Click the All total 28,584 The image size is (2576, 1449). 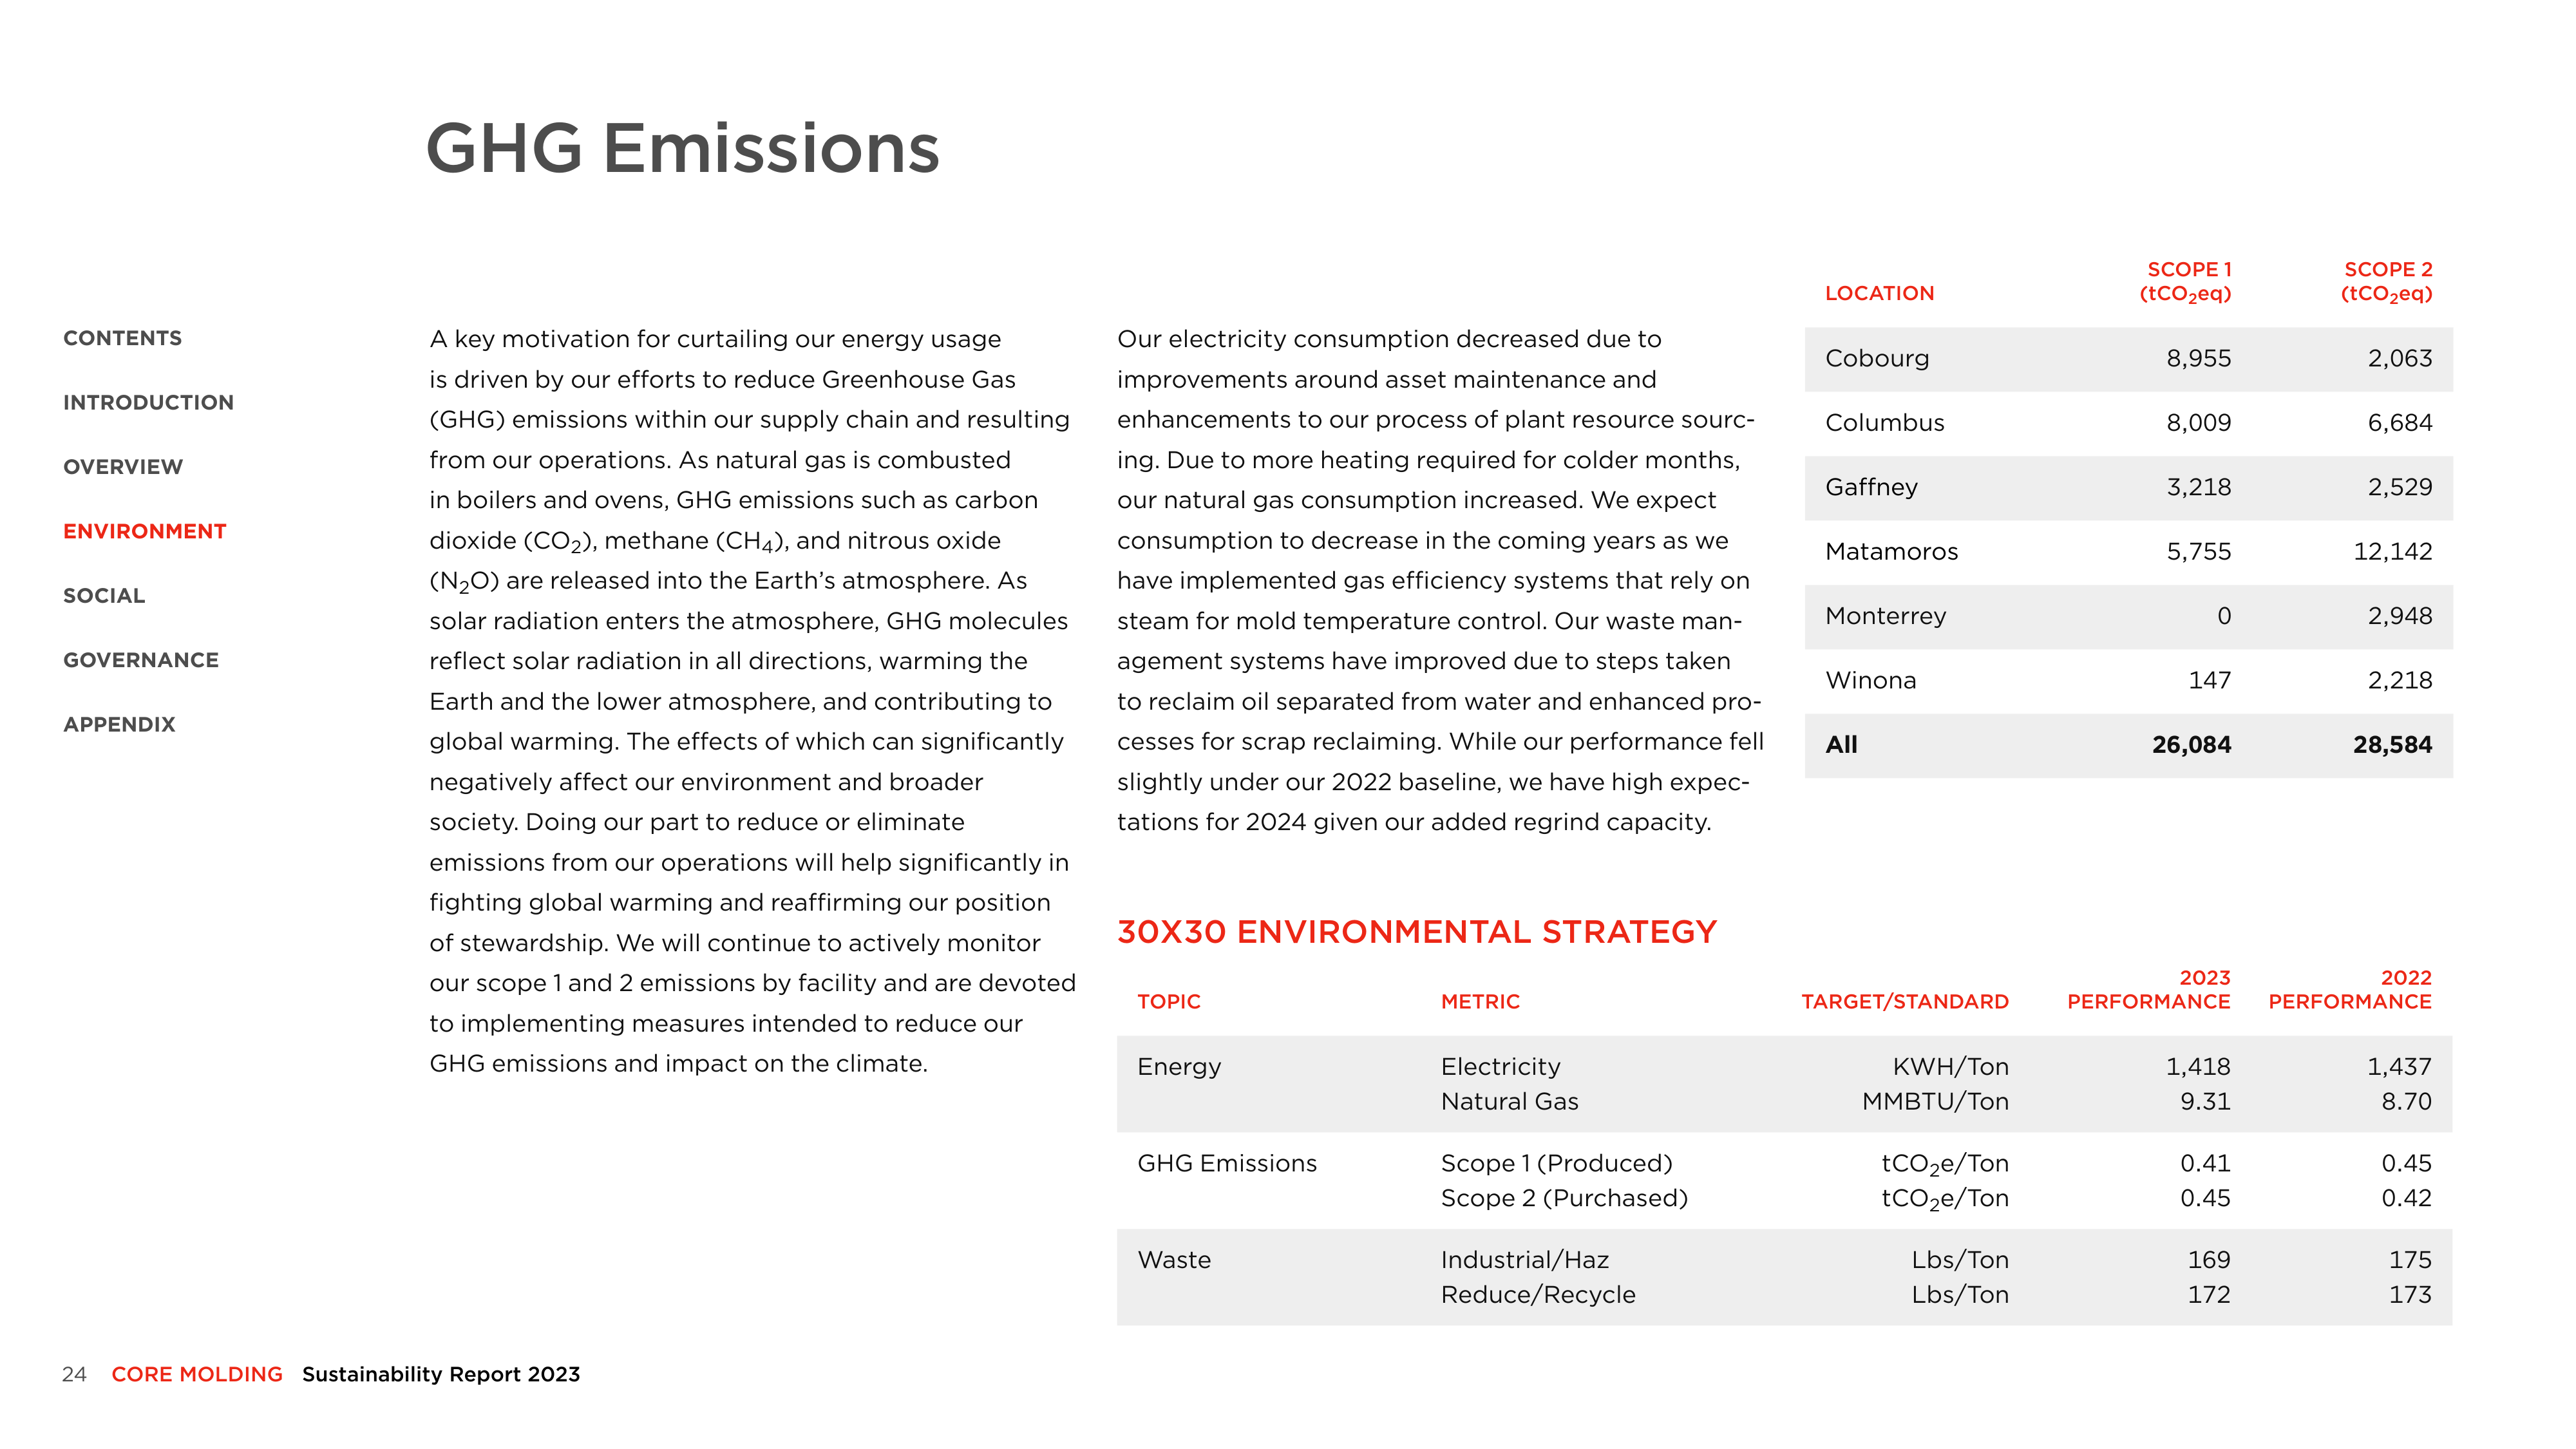click(x=2392, y=744)
